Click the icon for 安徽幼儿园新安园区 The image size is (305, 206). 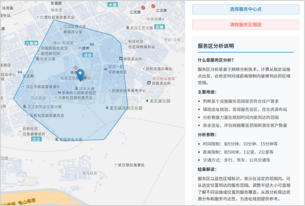point(59,93)
